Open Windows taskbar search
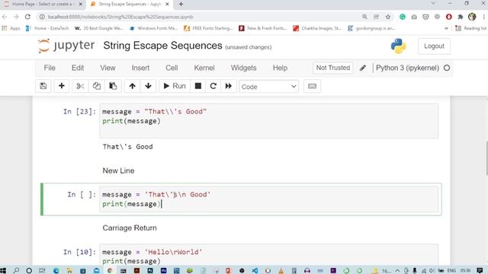This screenshot has height=274, width=488. click(16, 271)
